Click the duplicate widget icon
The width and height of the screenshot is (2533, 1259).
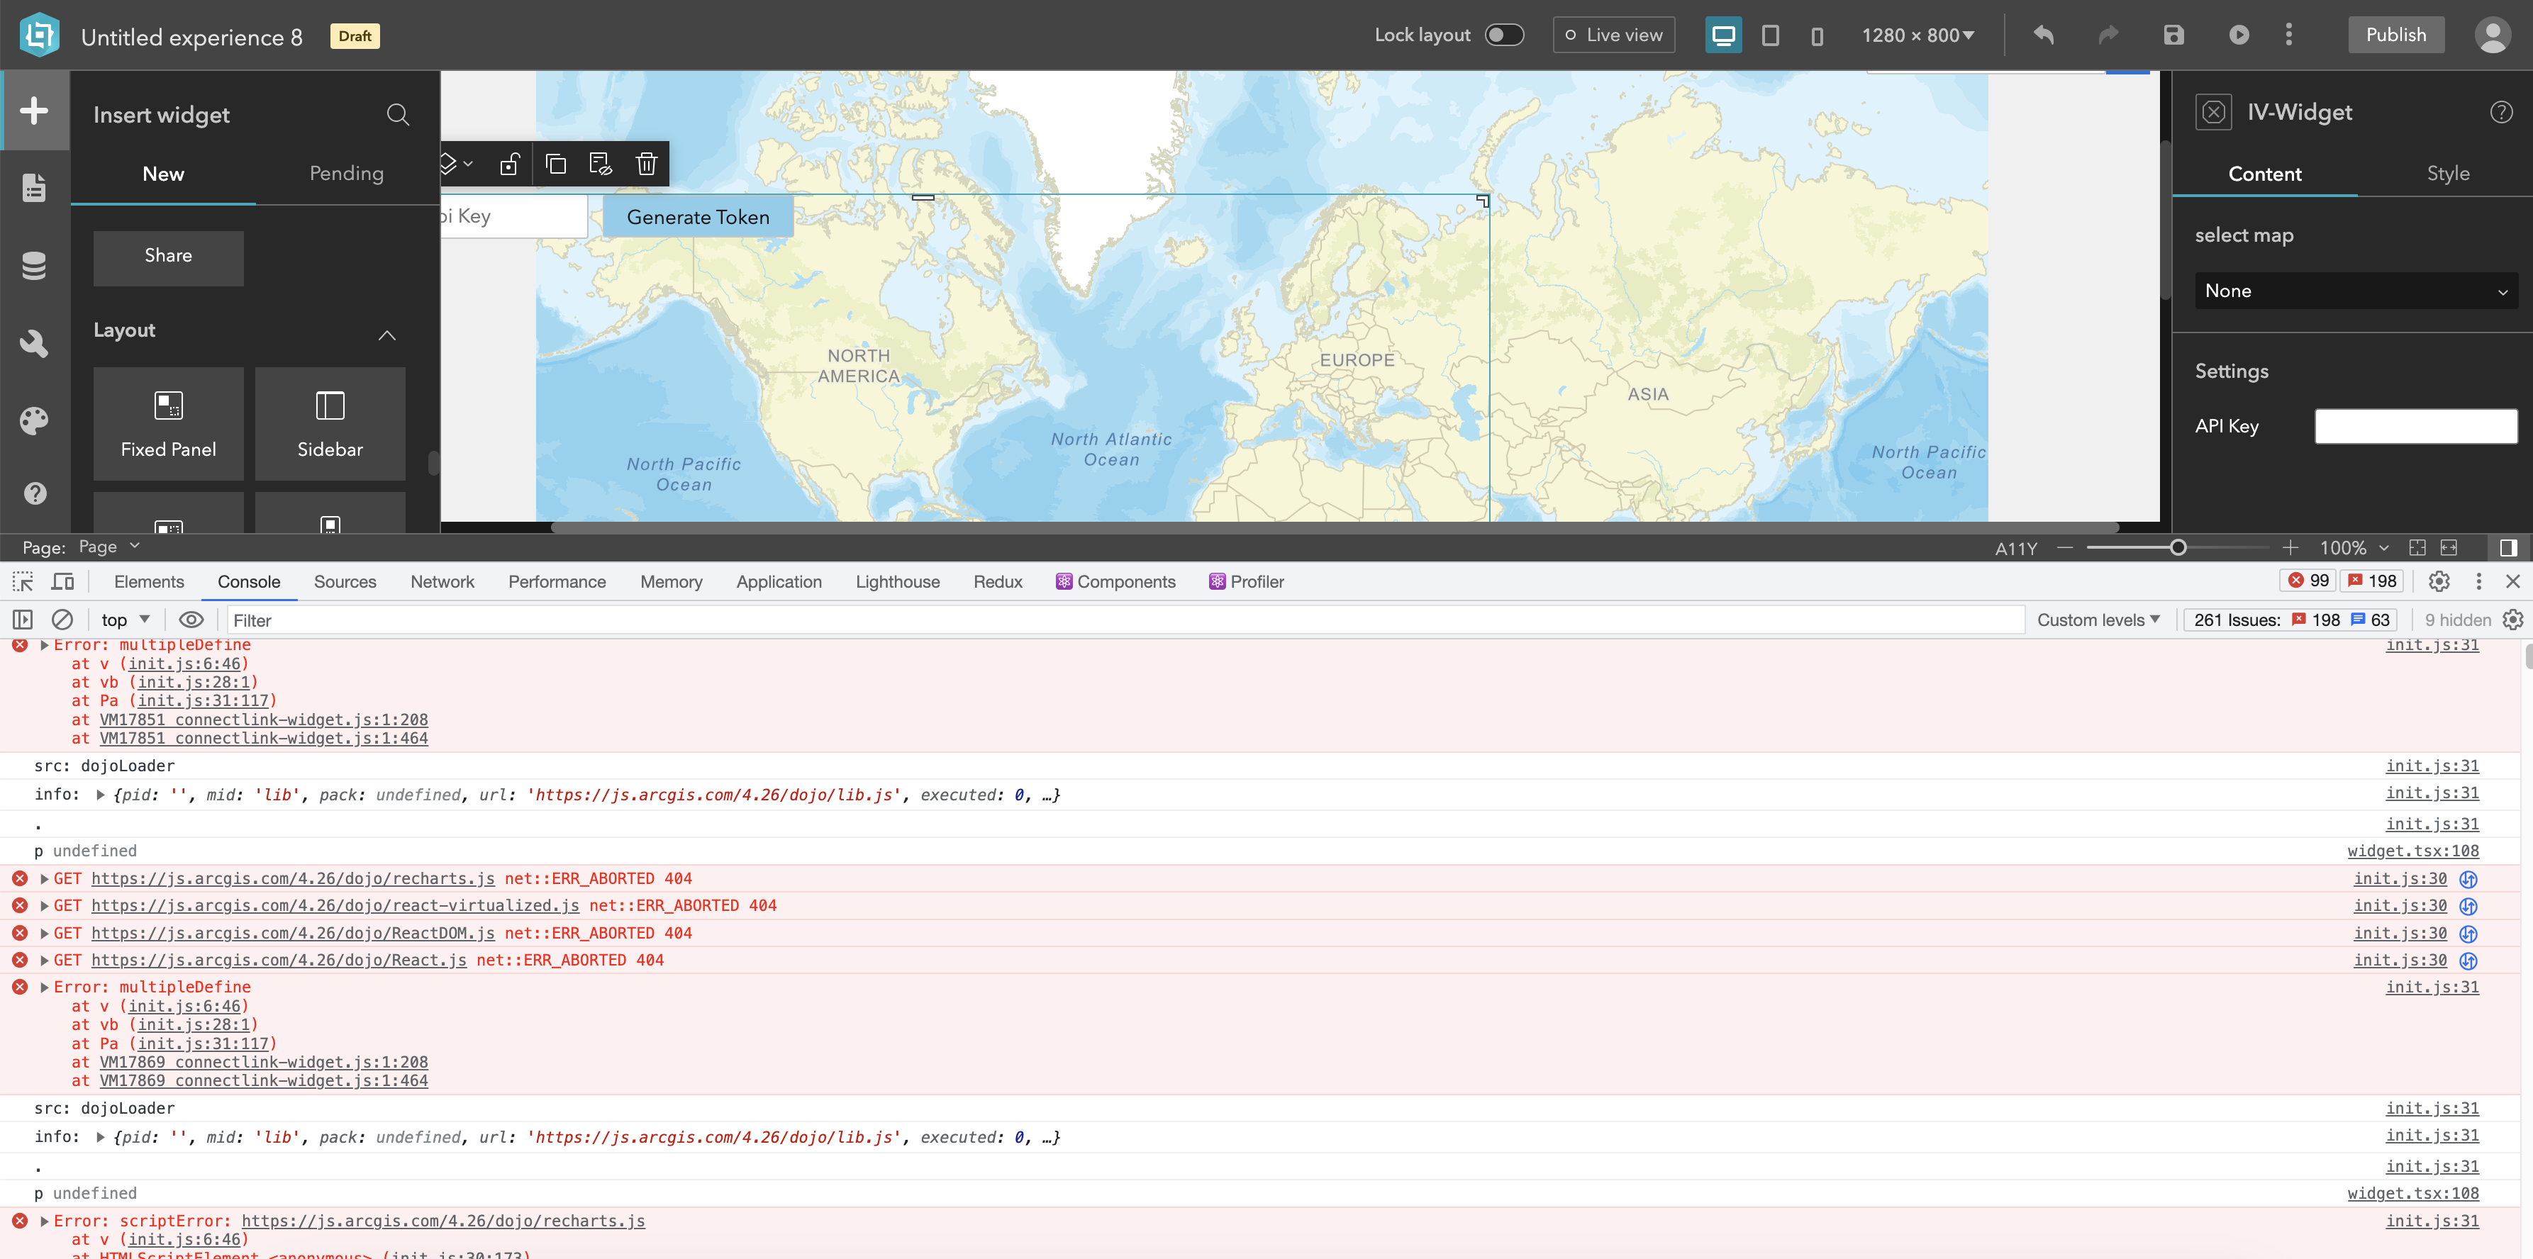pyautogui.click(x=555, y=164)
